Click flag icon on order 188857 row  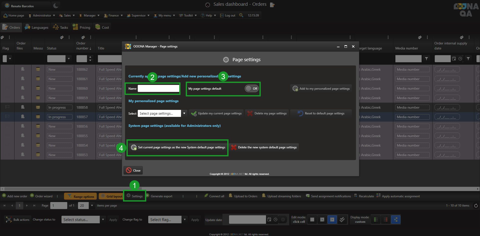(7, 117)
